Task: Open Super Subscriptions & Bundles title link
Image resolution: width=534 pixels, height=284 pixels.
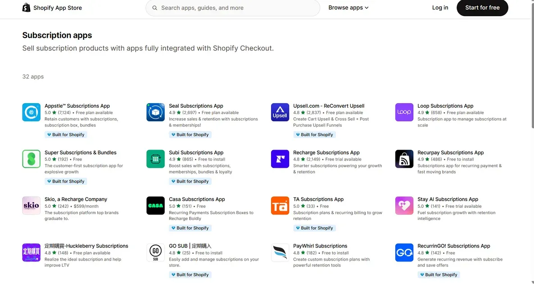Action: point(81,153)
